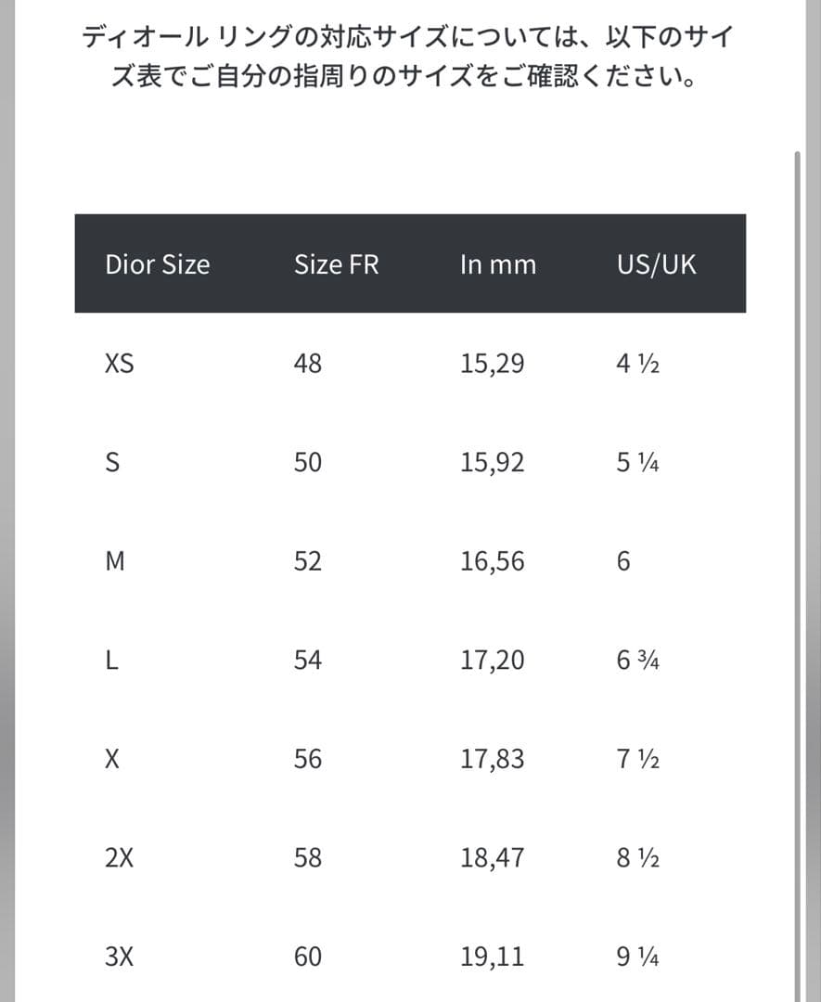
Task: Click the 15,92 mm value
Action: click(492, 462)
